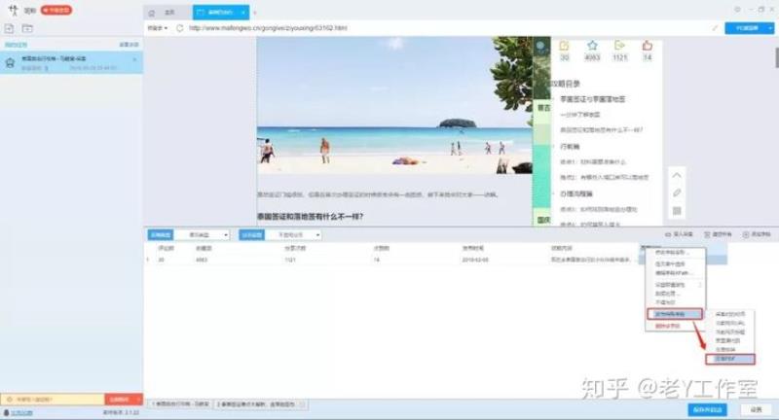Click the share icon showing 1121
The height and width of the screenshot is (420, 779).
tap(619, 46)
